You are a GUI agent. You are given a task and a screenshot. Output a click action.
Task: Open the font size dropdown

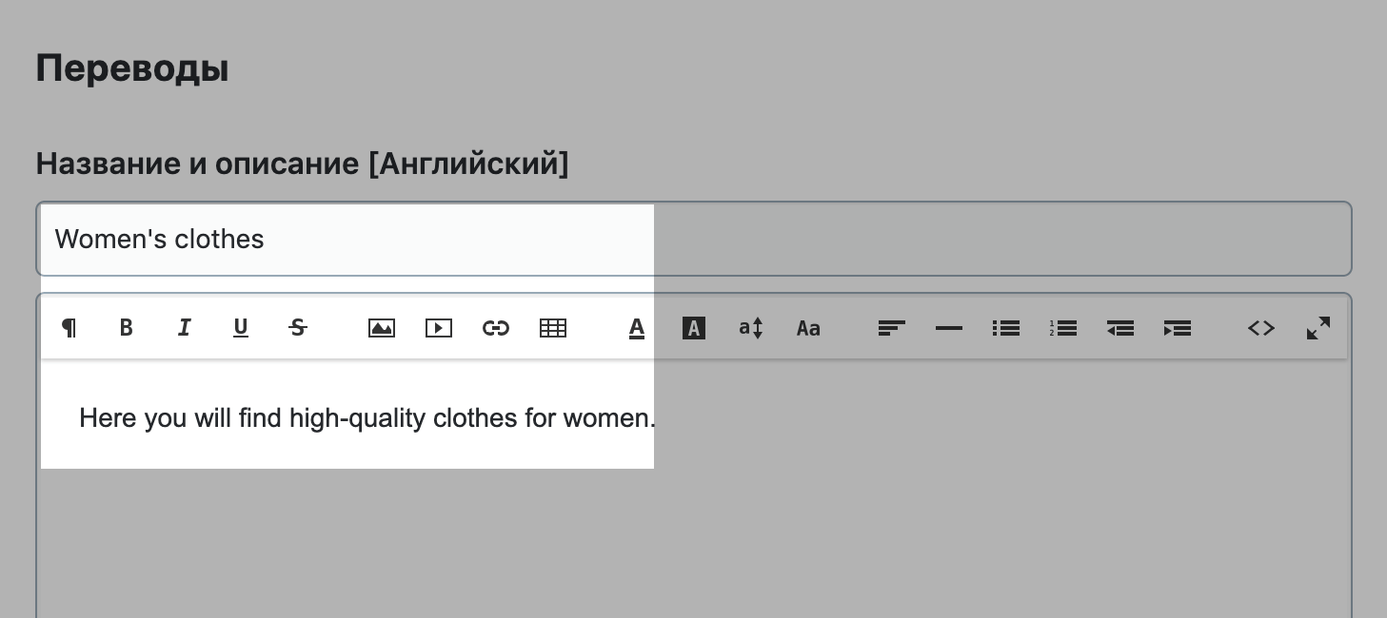point(751,328)
